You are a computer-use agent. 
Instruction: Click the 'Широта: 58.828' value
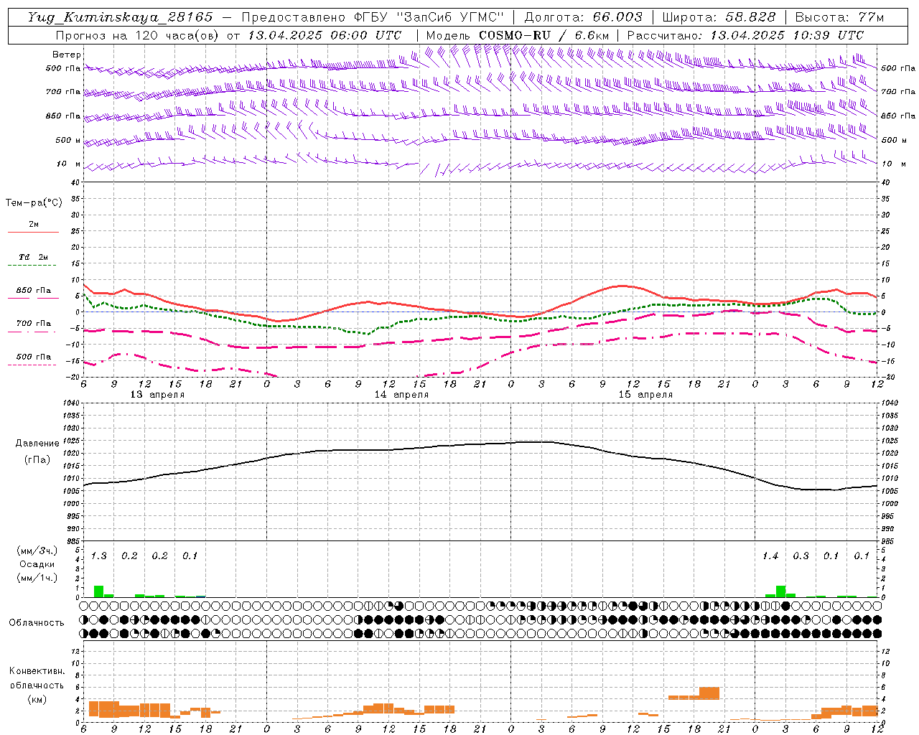(x=719, y=17)
